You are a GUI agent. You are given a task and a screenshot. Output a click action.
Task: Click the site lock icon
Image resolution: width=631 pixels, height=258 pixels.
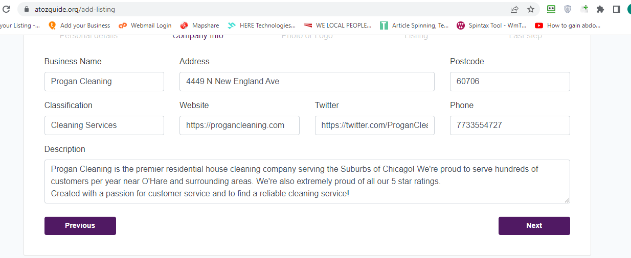point(27,9)
